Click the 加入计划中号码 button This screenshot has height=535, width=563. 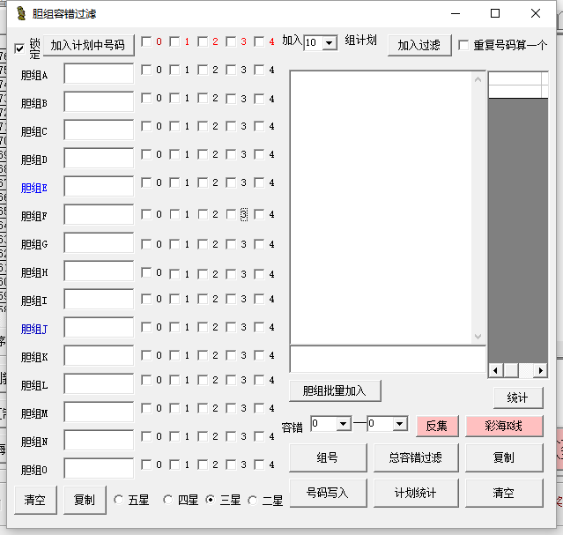tap(88, 46)
